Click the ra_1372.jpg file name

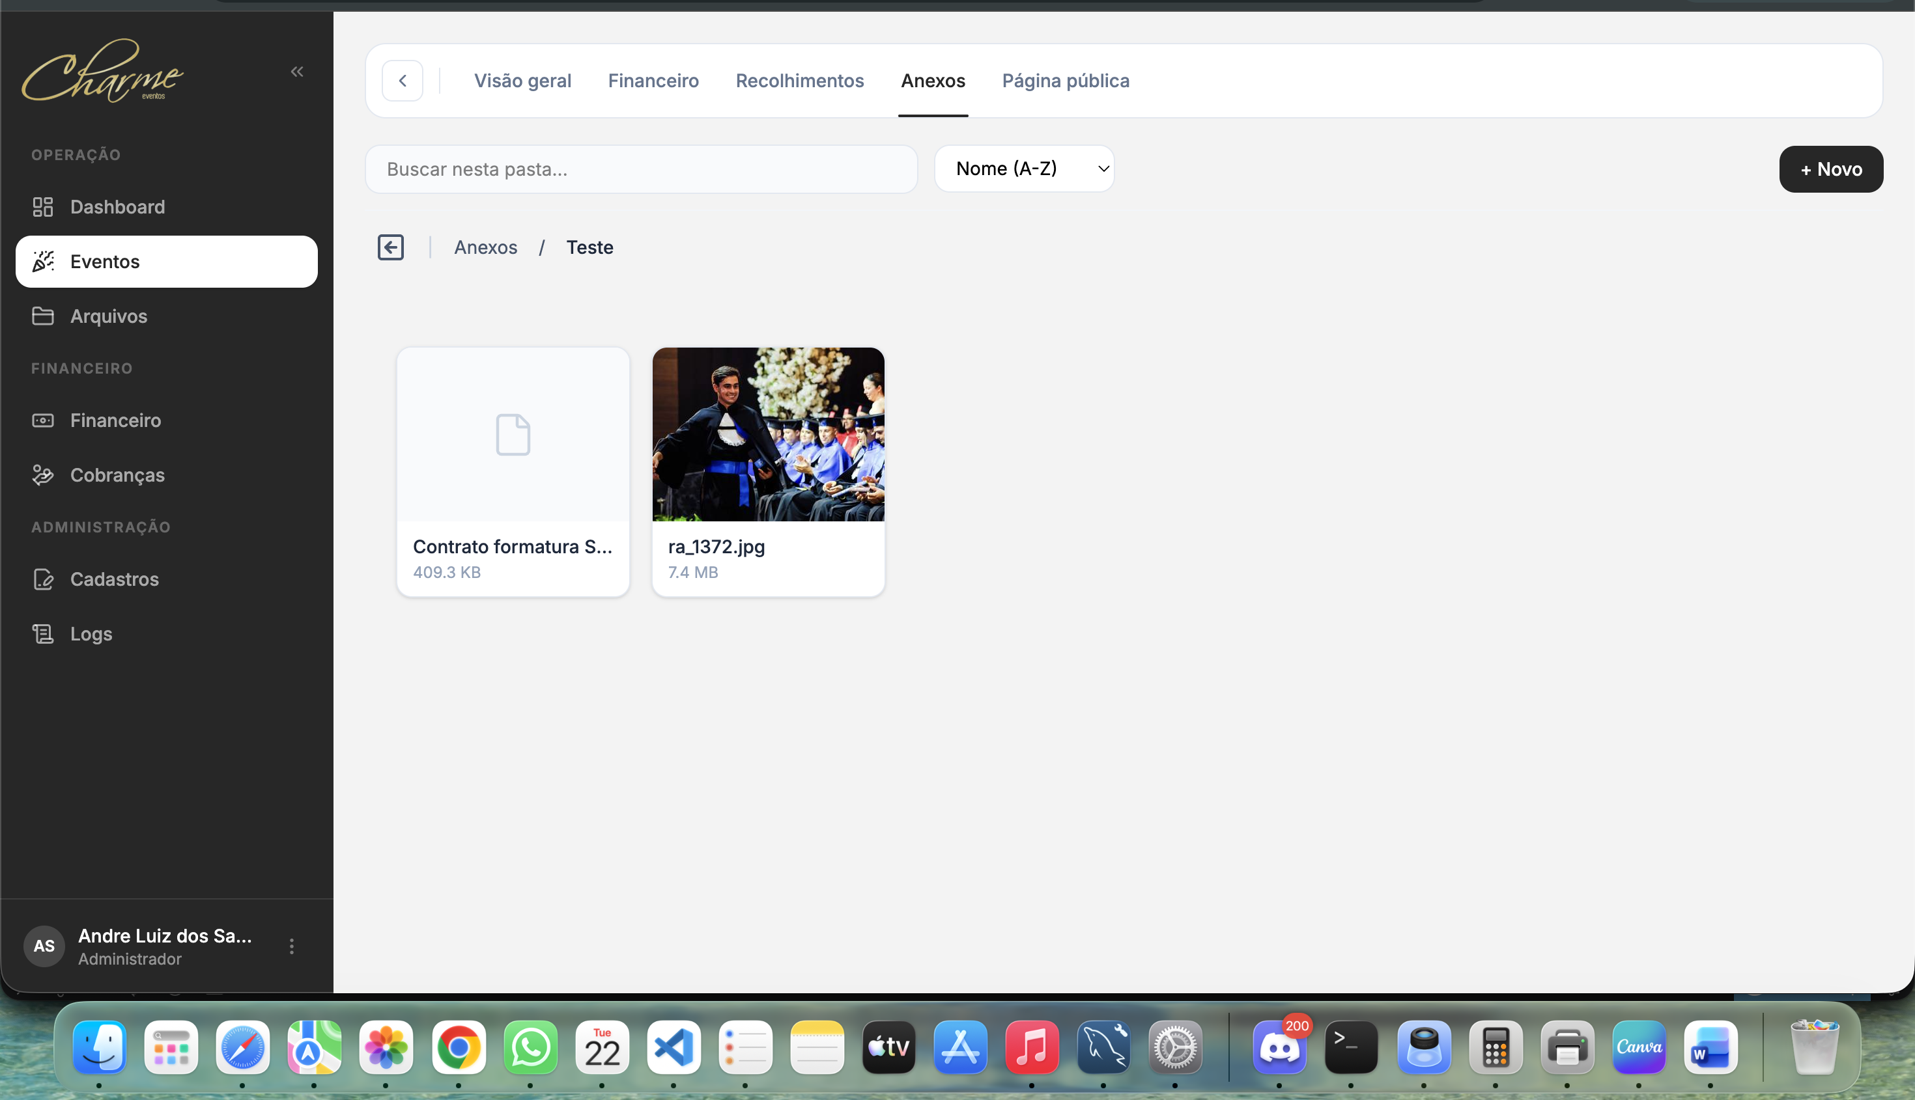(716, 547)
